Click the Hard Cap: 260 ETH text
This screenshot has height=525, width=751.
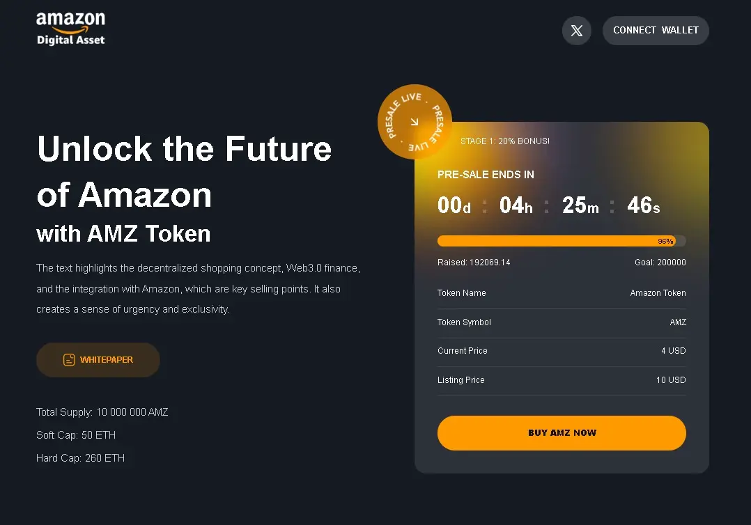[81, 458]
